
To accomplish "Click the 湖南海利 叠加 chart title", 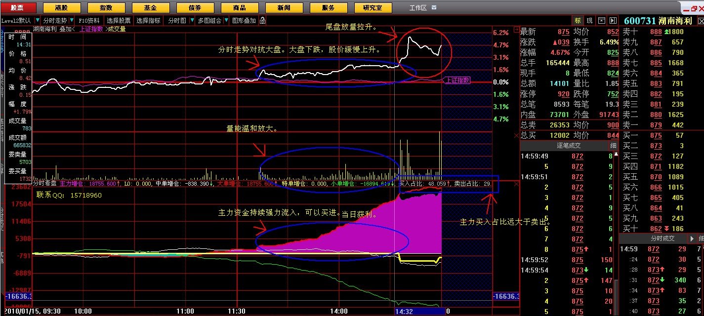I will click(53, 29).
